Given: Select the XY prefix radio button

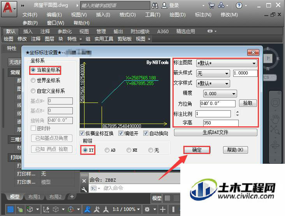Looking at the screenshot, I should pyautogui.click(x=85, y=150).
